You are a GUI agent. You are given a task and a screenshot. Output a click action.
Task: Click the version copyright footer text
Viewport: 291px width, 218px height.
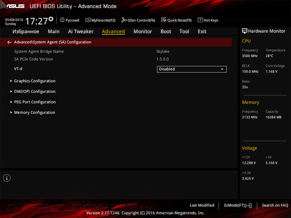click(145, 213)
